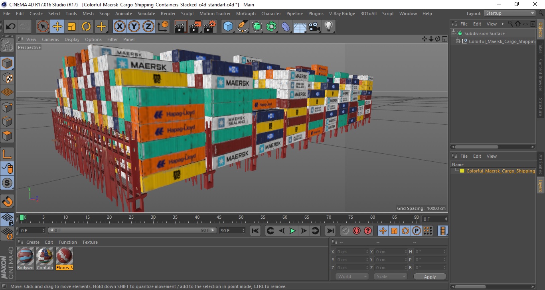Select the Live Selection tool
The height and width of the screenshot is (290, 545).
coord(43,27)
